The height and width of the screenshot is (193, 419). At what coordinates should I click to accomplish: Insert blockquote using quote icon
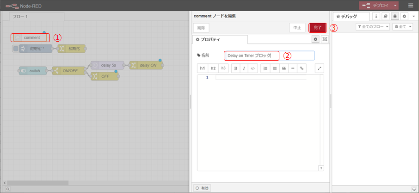click(284, 68)
